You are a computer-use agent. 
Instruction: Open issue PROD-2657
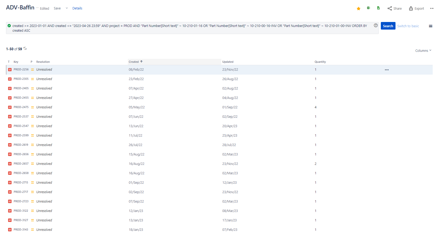21,164
